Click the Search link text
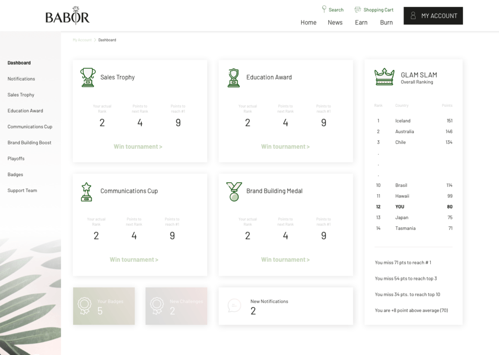 click(x=336, y=10)
